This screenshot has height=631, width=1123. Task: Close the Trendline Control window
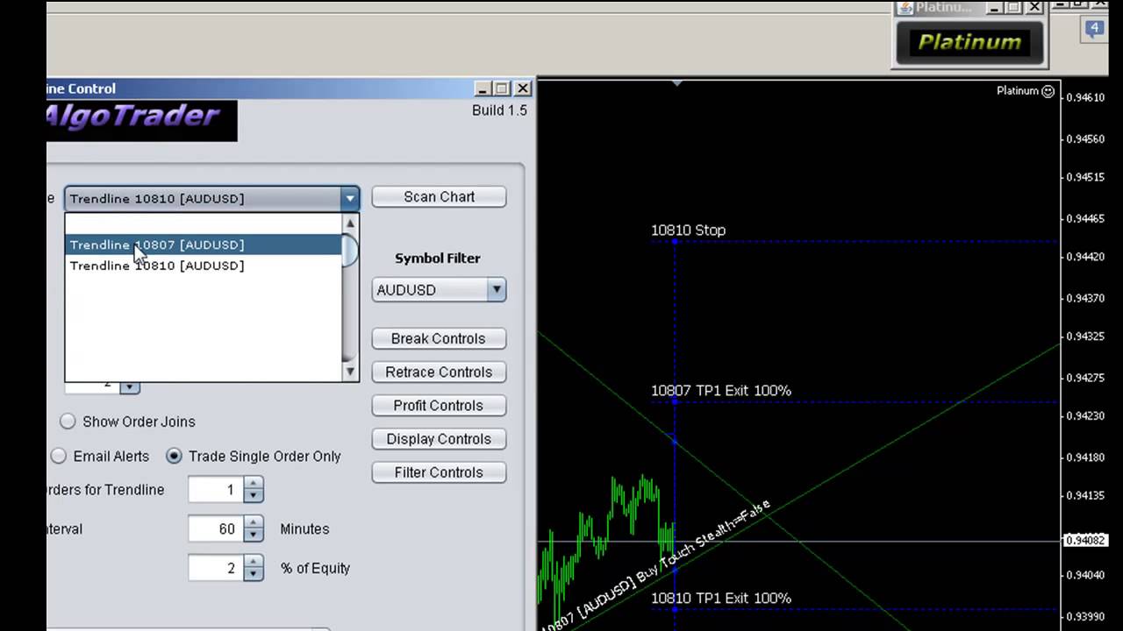click(522, 89)
